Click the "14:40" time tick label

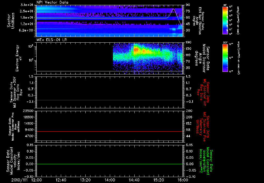(x=134, y=180)
